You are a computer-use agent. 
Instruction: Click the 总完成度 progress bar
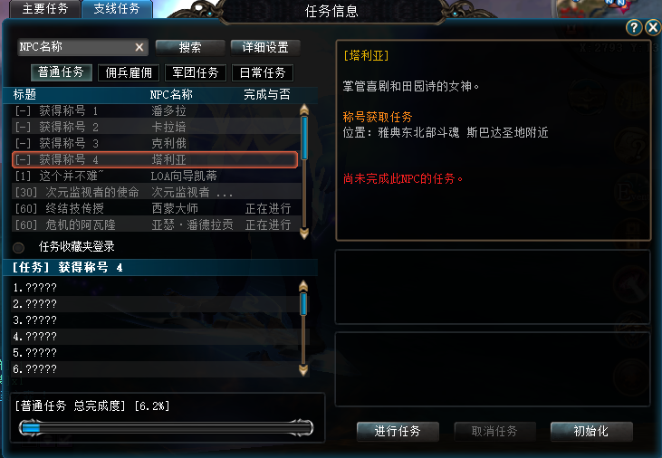(x=167, y=428)
